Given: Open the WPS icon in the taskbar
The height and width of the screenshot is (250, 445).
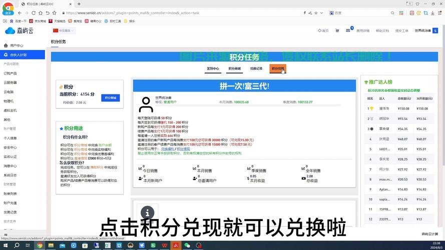Looking at the screenshot, I should 164,245.
